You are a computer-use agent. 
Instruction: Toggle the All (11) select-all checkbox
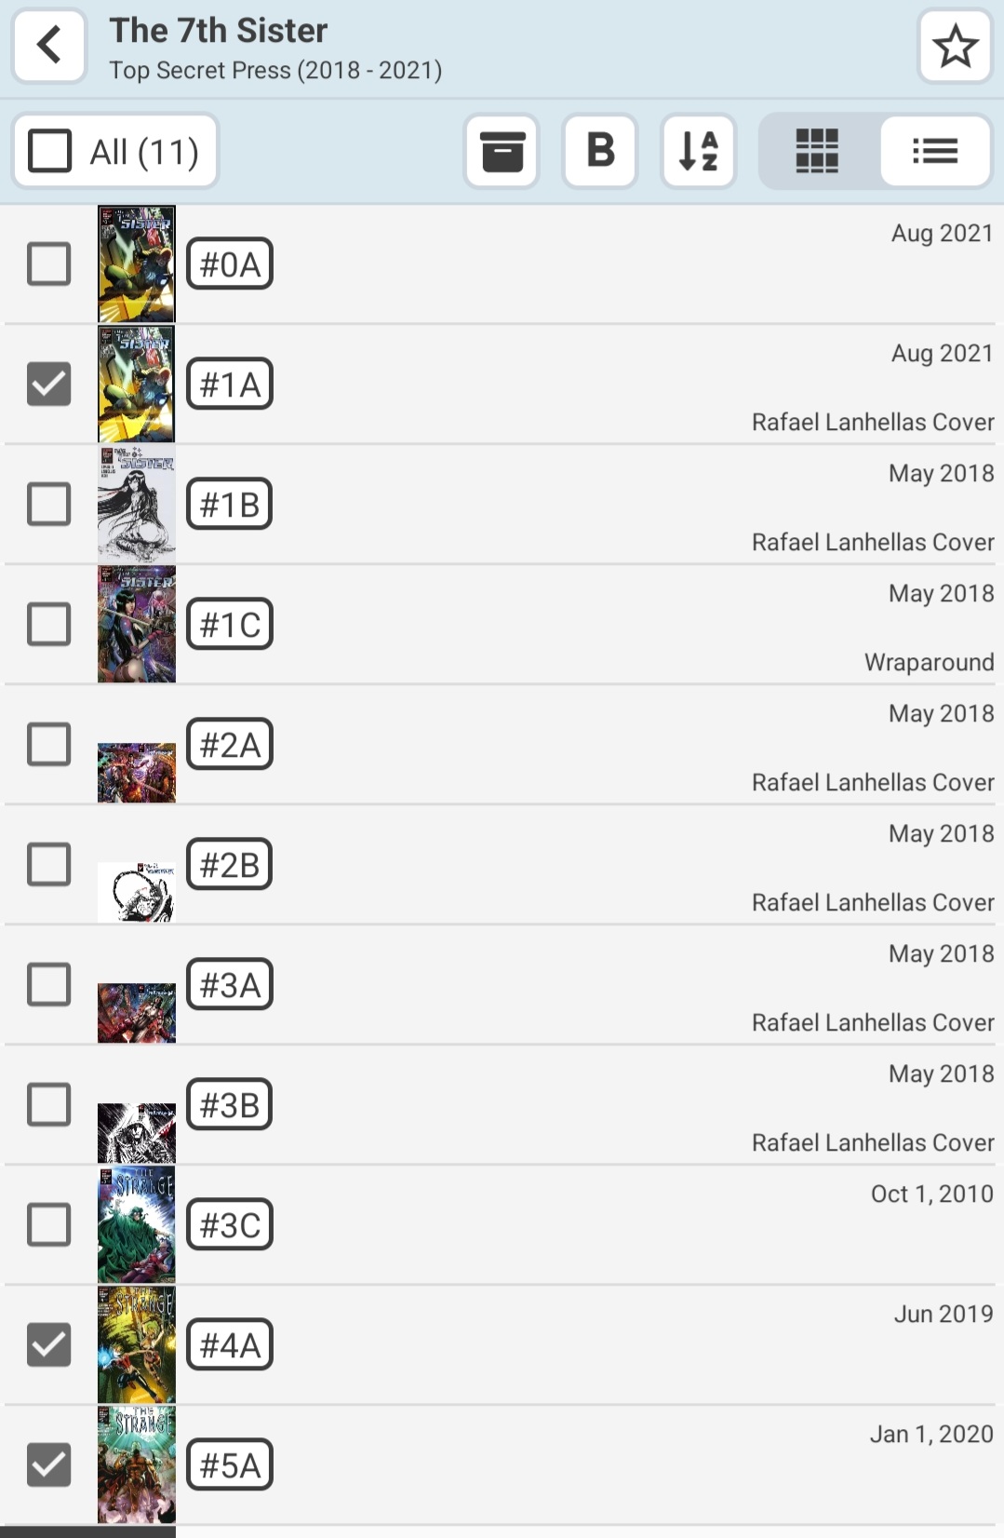click(x=50, y=151)
